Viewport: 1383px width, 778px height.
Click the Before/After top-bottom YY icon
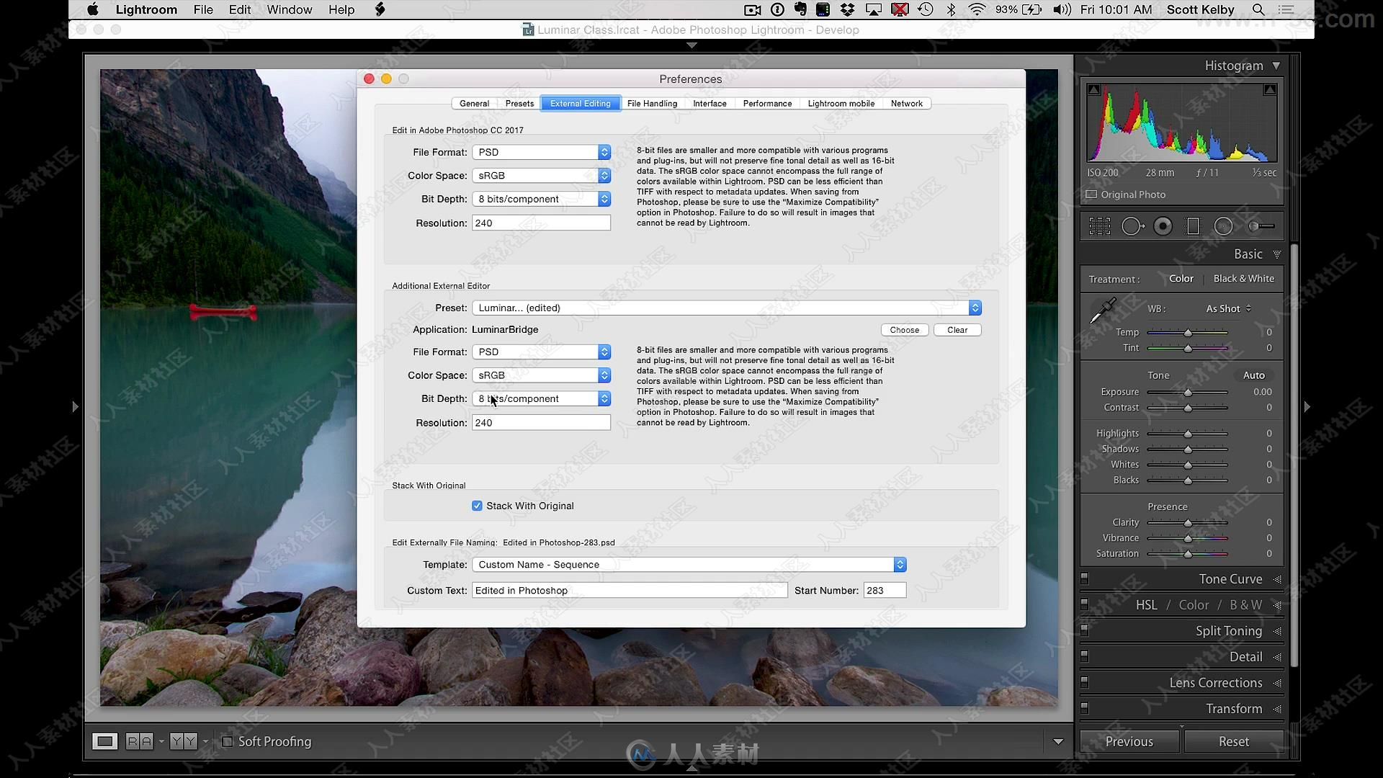pos(183,741)
